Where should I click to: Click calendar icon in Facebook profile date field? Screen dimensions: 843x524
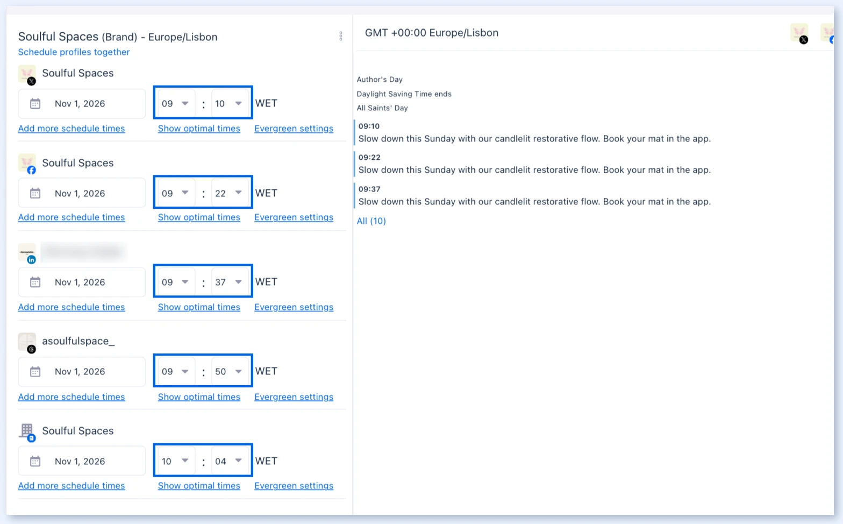[x=35, y=193]
